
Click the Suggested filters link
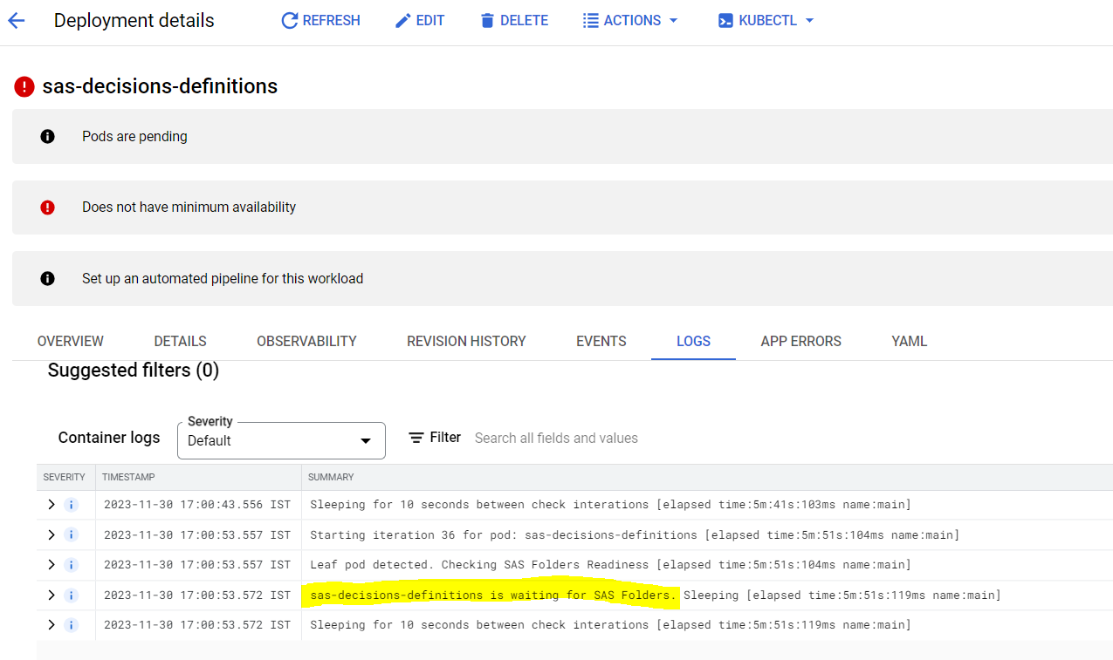tap(133, 370)
